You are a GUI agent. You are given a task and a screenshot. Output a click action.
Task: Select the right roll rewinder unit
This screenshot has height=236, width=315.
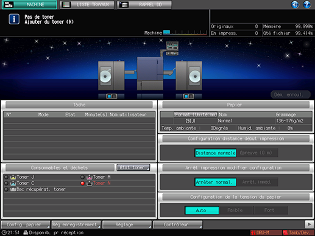coord(189,75)
